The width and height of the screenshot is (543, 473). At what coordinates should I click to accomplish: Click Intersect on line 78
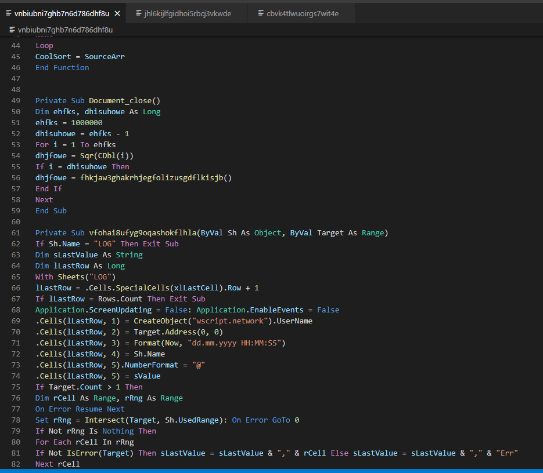pos(105,420)
